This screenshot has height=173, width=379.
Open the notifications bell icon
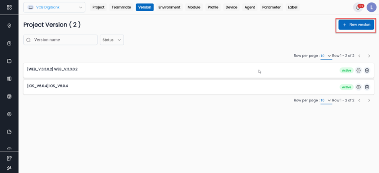point(358,8)
